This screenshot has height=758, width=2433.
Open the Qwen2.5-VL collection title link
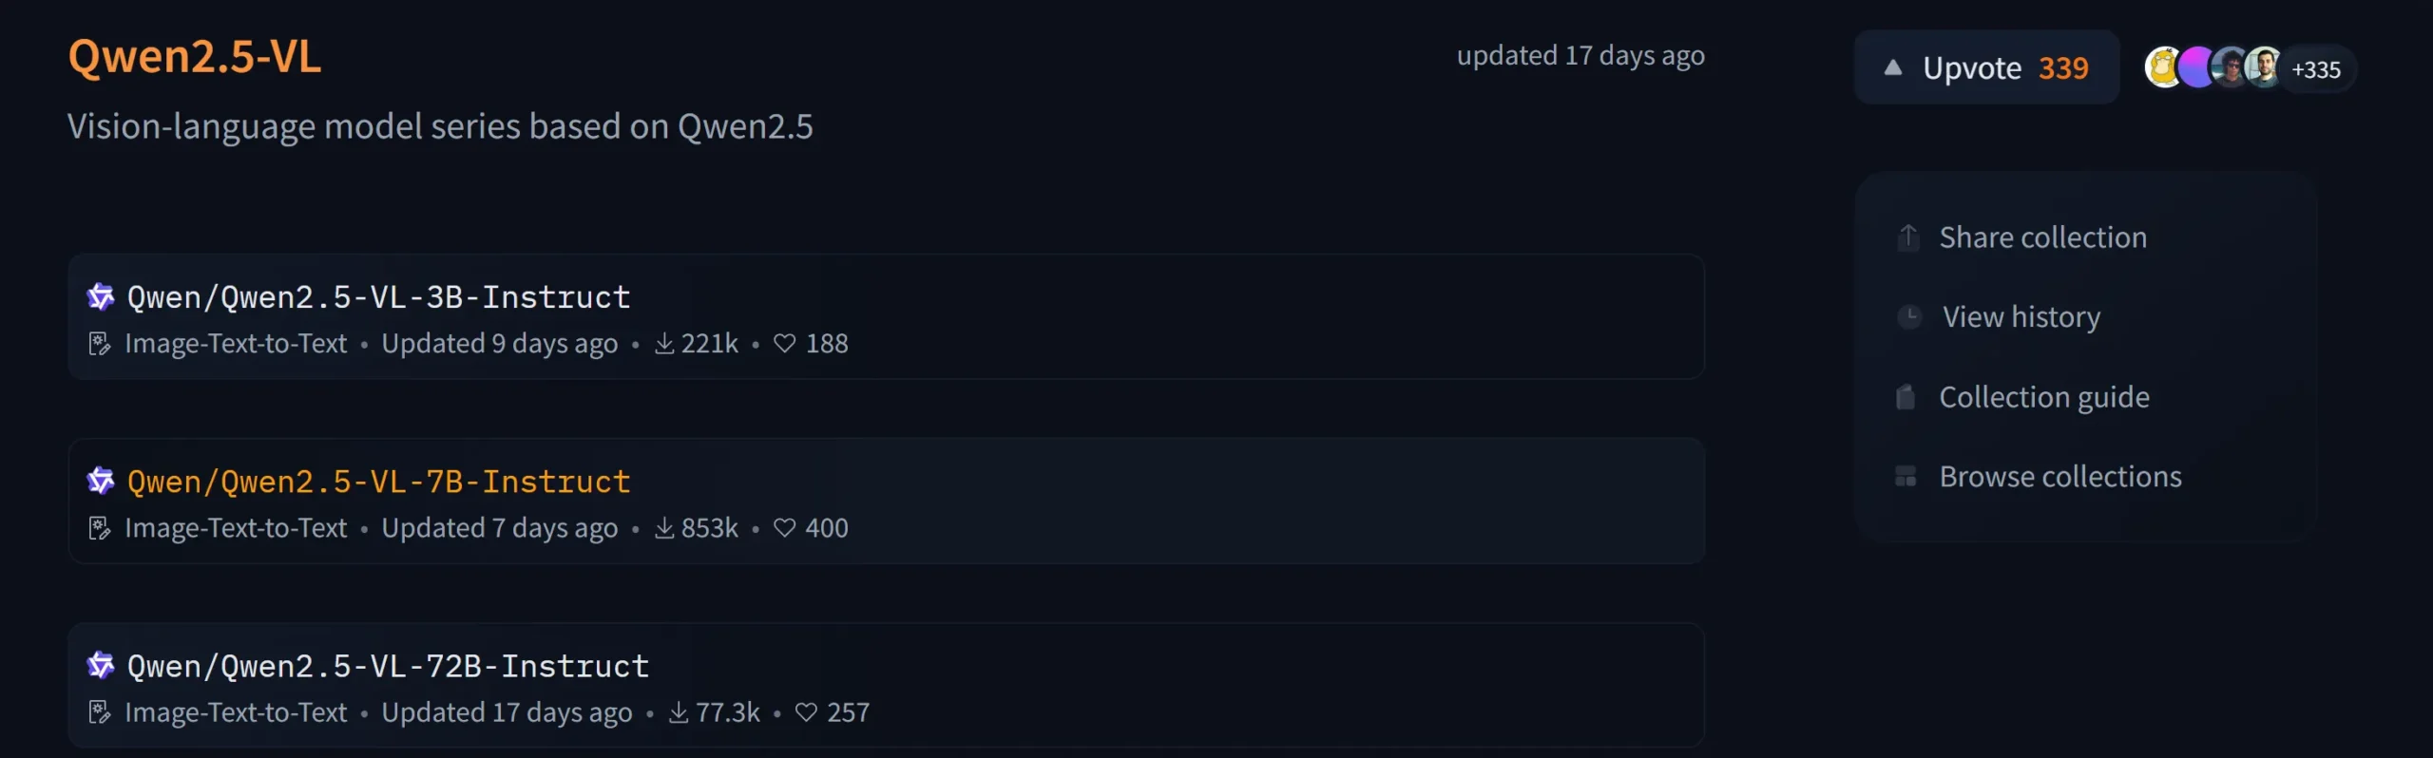195,56
